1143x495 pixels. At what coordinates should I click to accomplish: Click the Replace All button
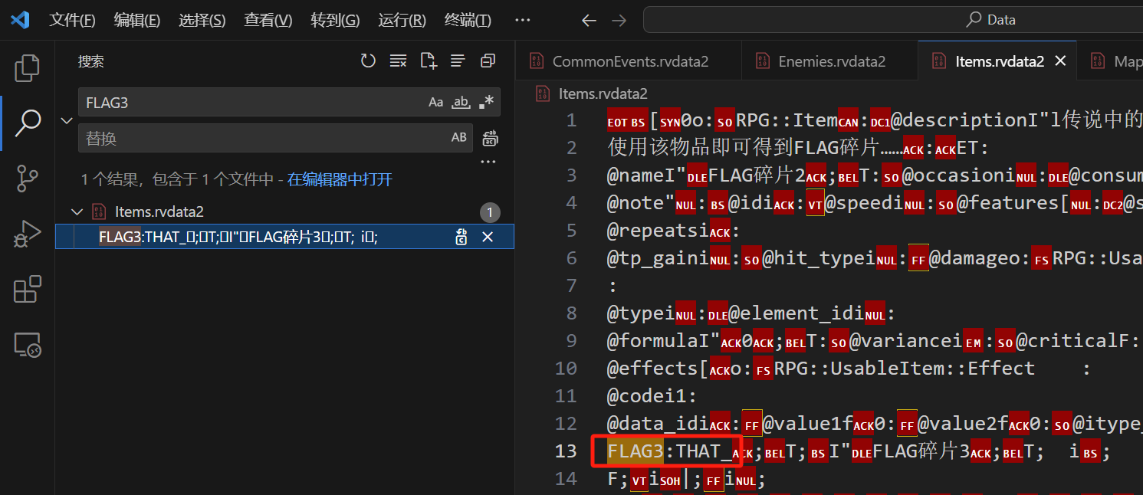click(490, 139)
